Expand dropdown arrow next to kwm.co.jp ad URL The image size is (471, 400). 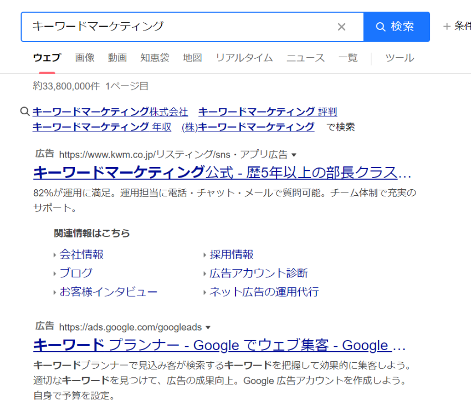click(x=294, y=155)
